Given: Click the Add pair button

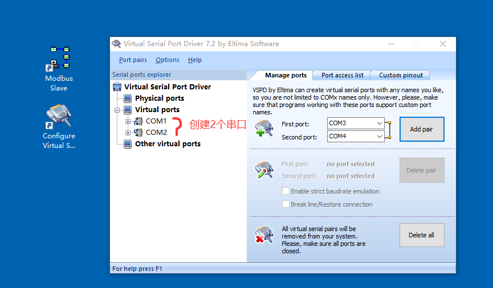Looking at the screenshot, I should [x=422, y=129].
